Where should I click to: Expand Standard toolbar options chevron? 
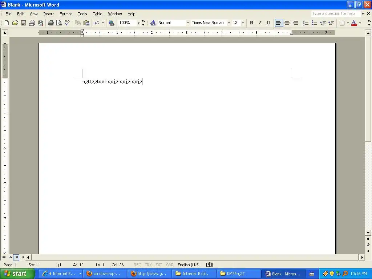(143, 23)
